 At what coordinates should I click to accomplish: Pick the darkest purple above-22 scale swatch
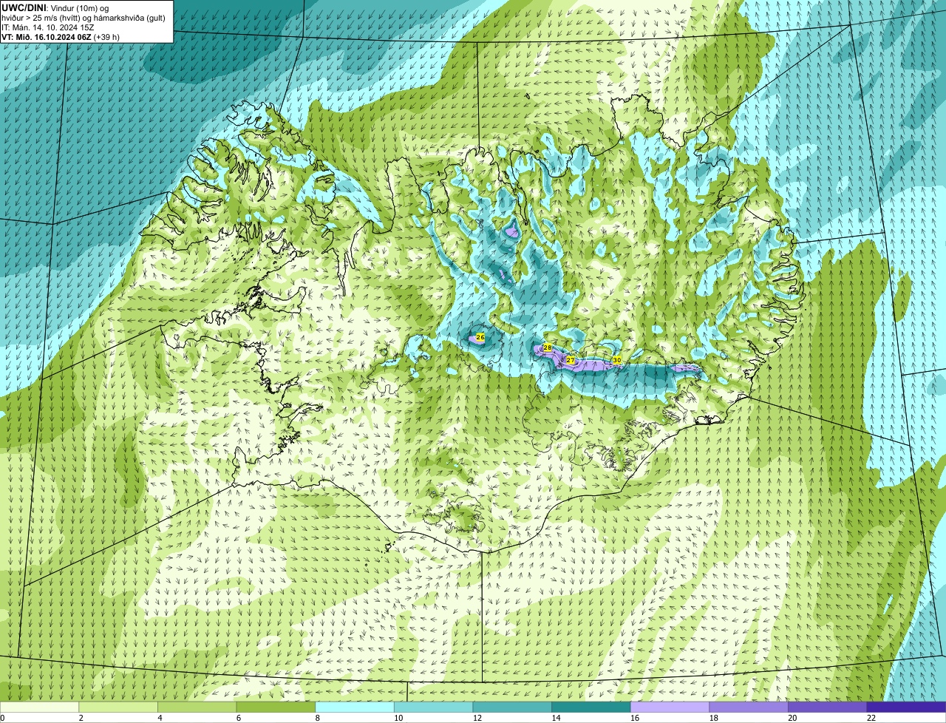pyautogui.click(x=907, y=707)
